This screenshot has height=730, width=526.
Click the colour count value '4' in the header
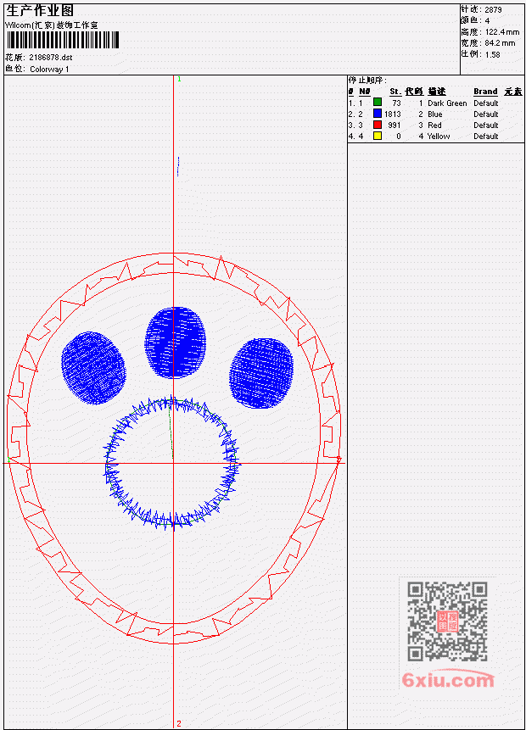(x=487, y=20)
